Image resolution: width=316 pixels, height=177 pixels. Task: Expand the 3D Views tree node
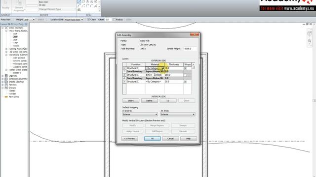[x=6, y=52]
